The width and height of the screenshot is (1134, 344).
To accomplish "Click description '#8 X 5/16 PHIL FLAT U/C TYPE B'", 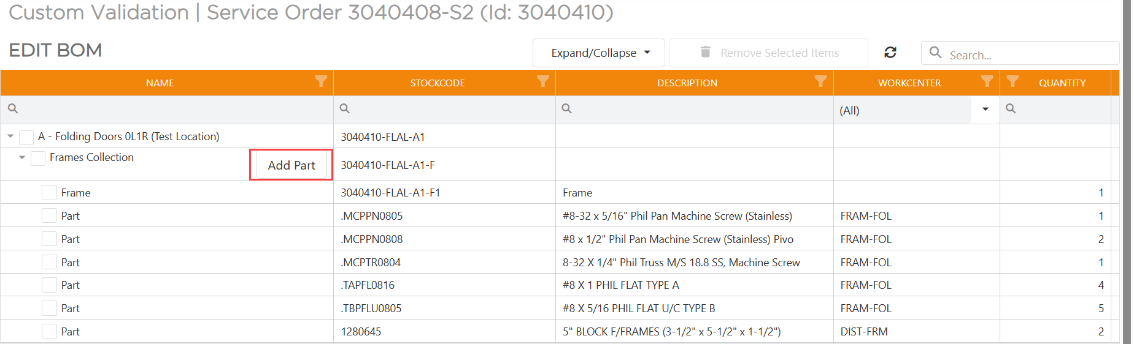I will click(639, 308).
